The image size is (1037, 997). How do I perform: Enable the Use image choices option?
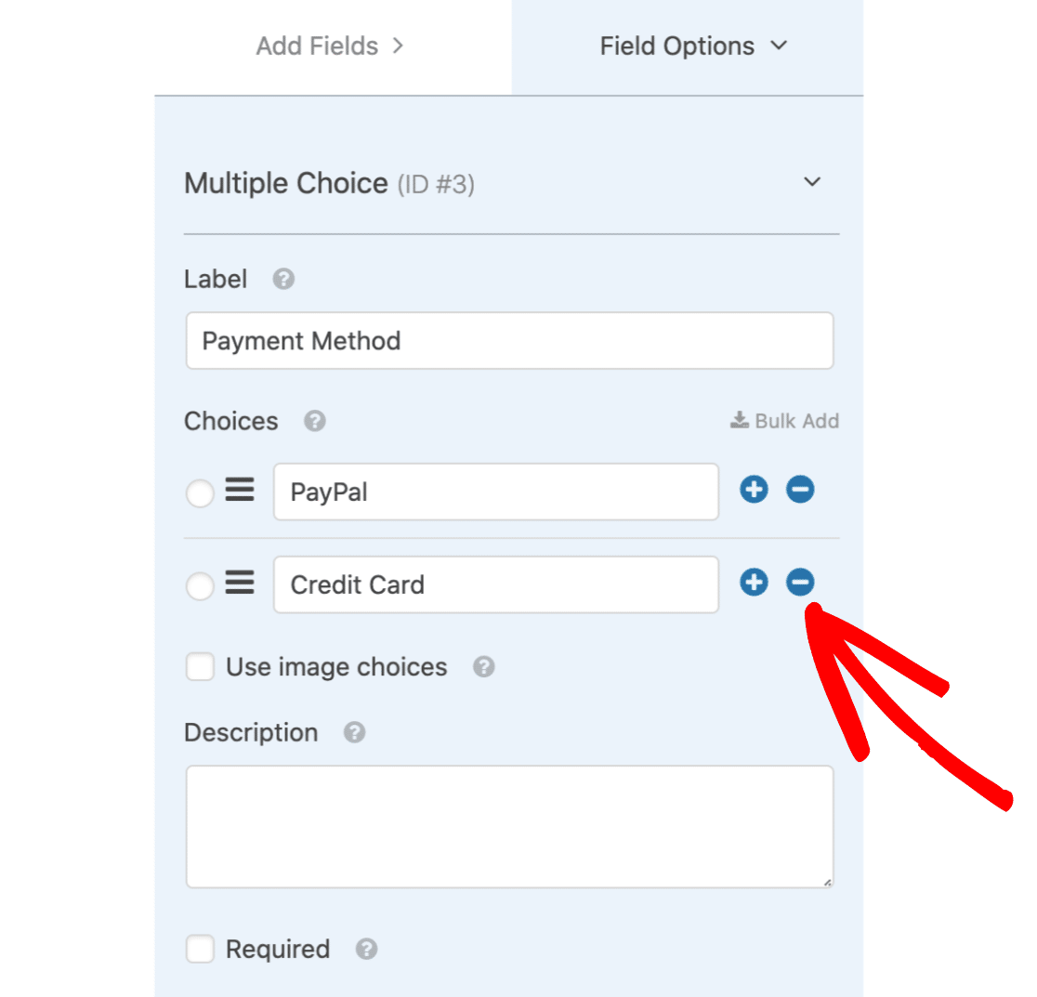[200, 667]
